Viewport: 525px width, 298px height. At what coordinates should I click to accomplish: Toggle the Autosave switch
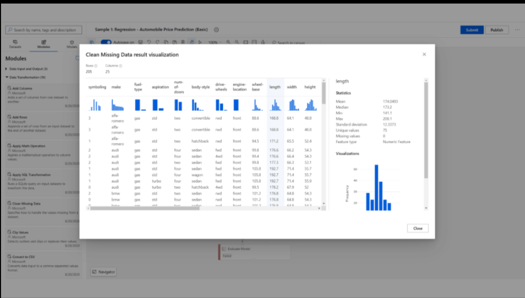click(x=106, y=42)
